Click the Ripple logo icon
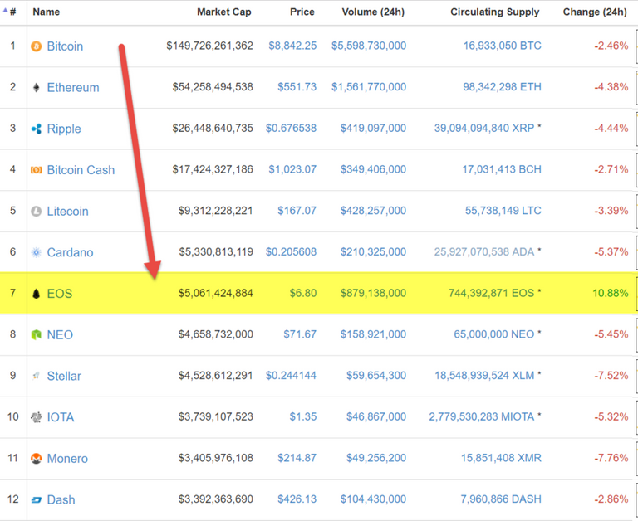The image size is (638, 521). coord(36,129)
